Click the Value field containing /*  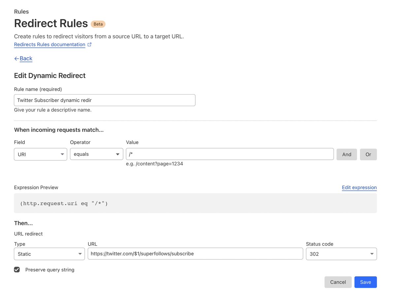(229, 154)
